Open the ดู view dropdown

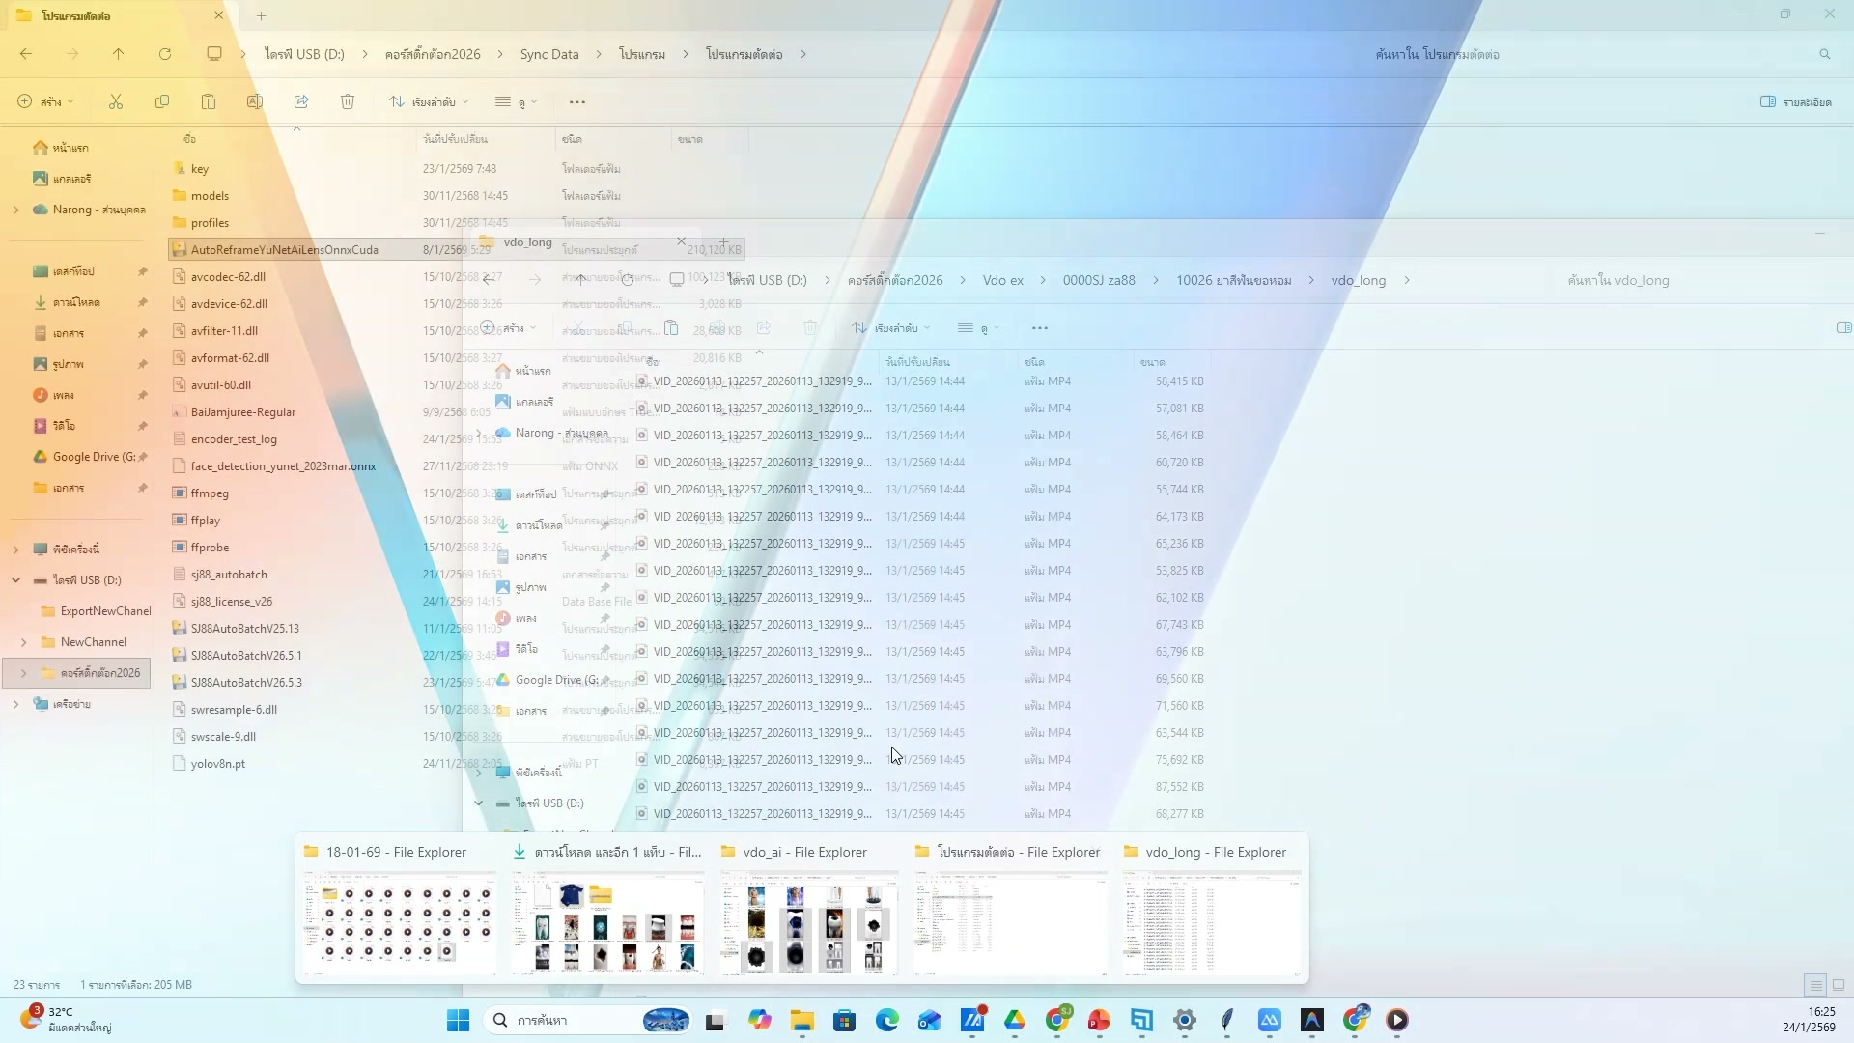click(516, 101)
